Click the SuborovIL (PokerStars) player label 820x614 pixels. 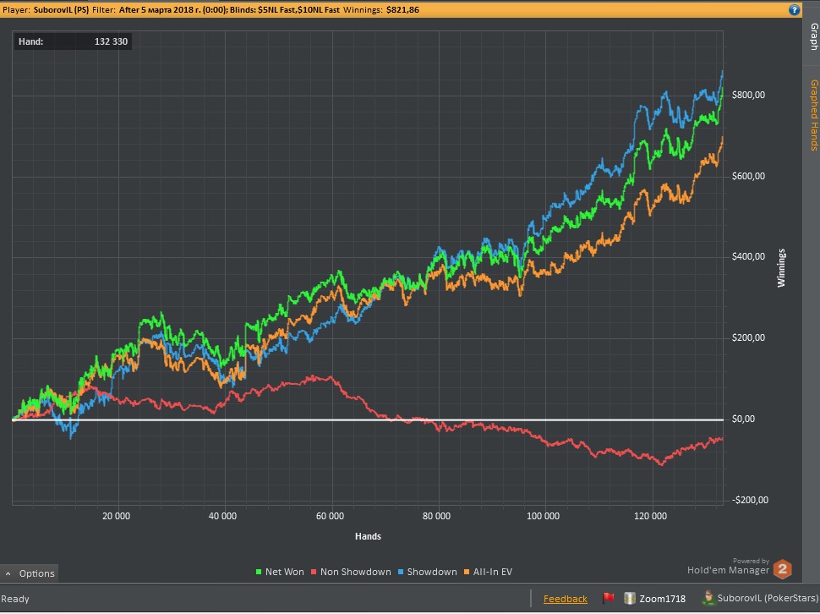tap(765, 599)
